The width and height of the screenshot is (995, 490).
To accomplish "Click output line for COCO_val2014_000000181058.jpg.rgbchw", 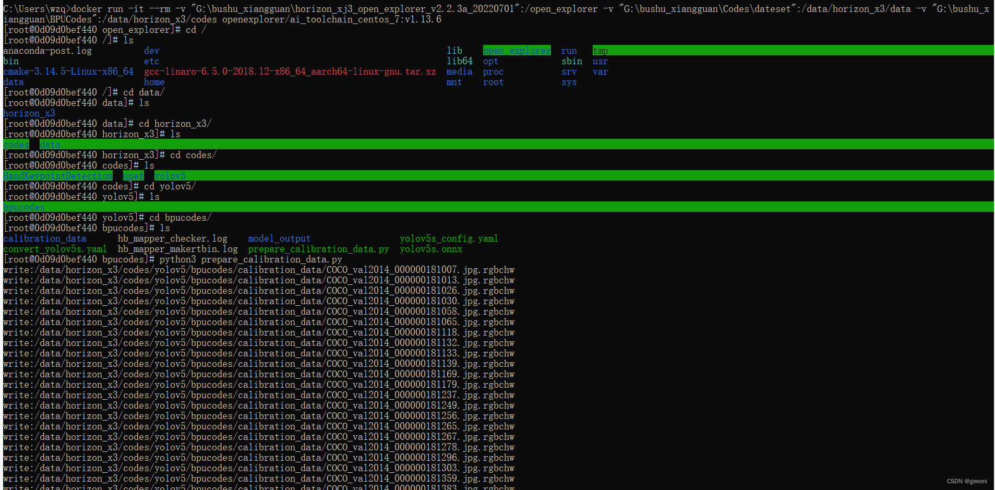I will pos(259,312).
